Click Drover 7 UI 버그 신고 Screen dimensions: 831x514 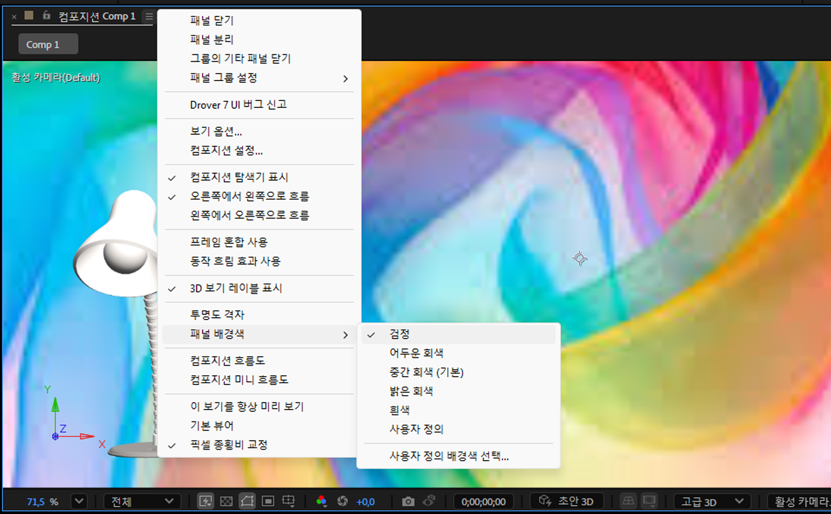click(x=239, y=105)
